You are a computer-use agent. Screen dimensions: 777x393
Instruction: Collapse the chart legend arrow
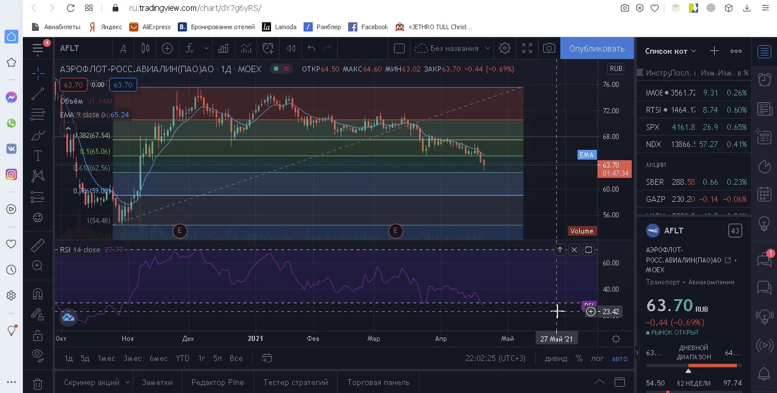click(68, 129)
